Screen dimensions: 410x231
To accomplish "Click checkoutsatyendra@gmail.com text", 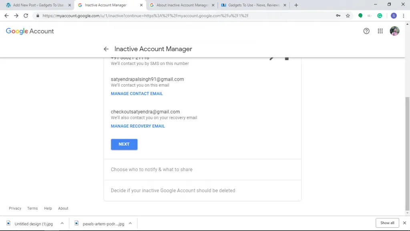I will 145,111.
